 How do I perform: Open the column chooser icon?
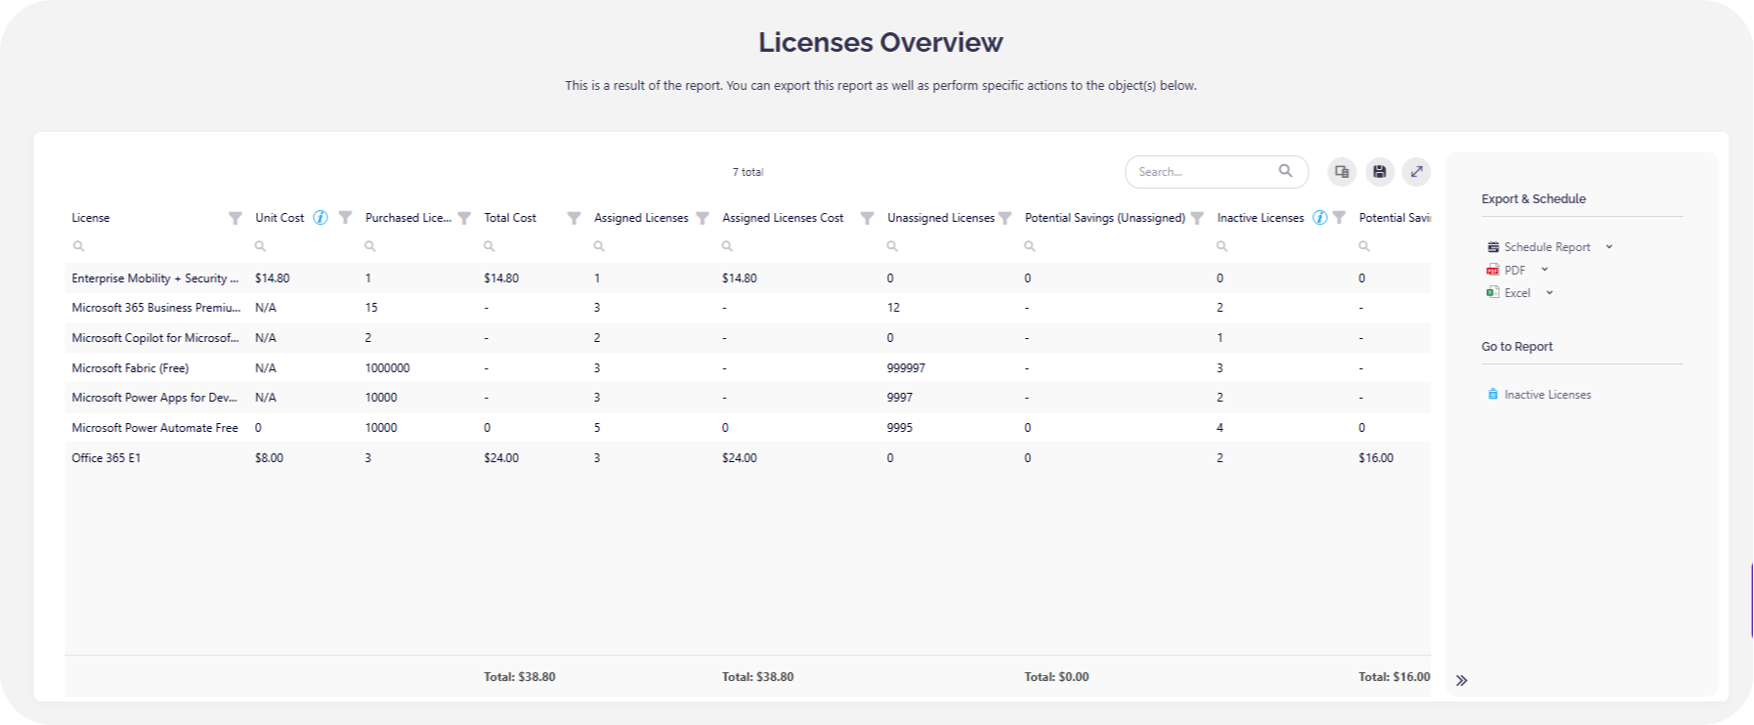(x=1342, y=172)
